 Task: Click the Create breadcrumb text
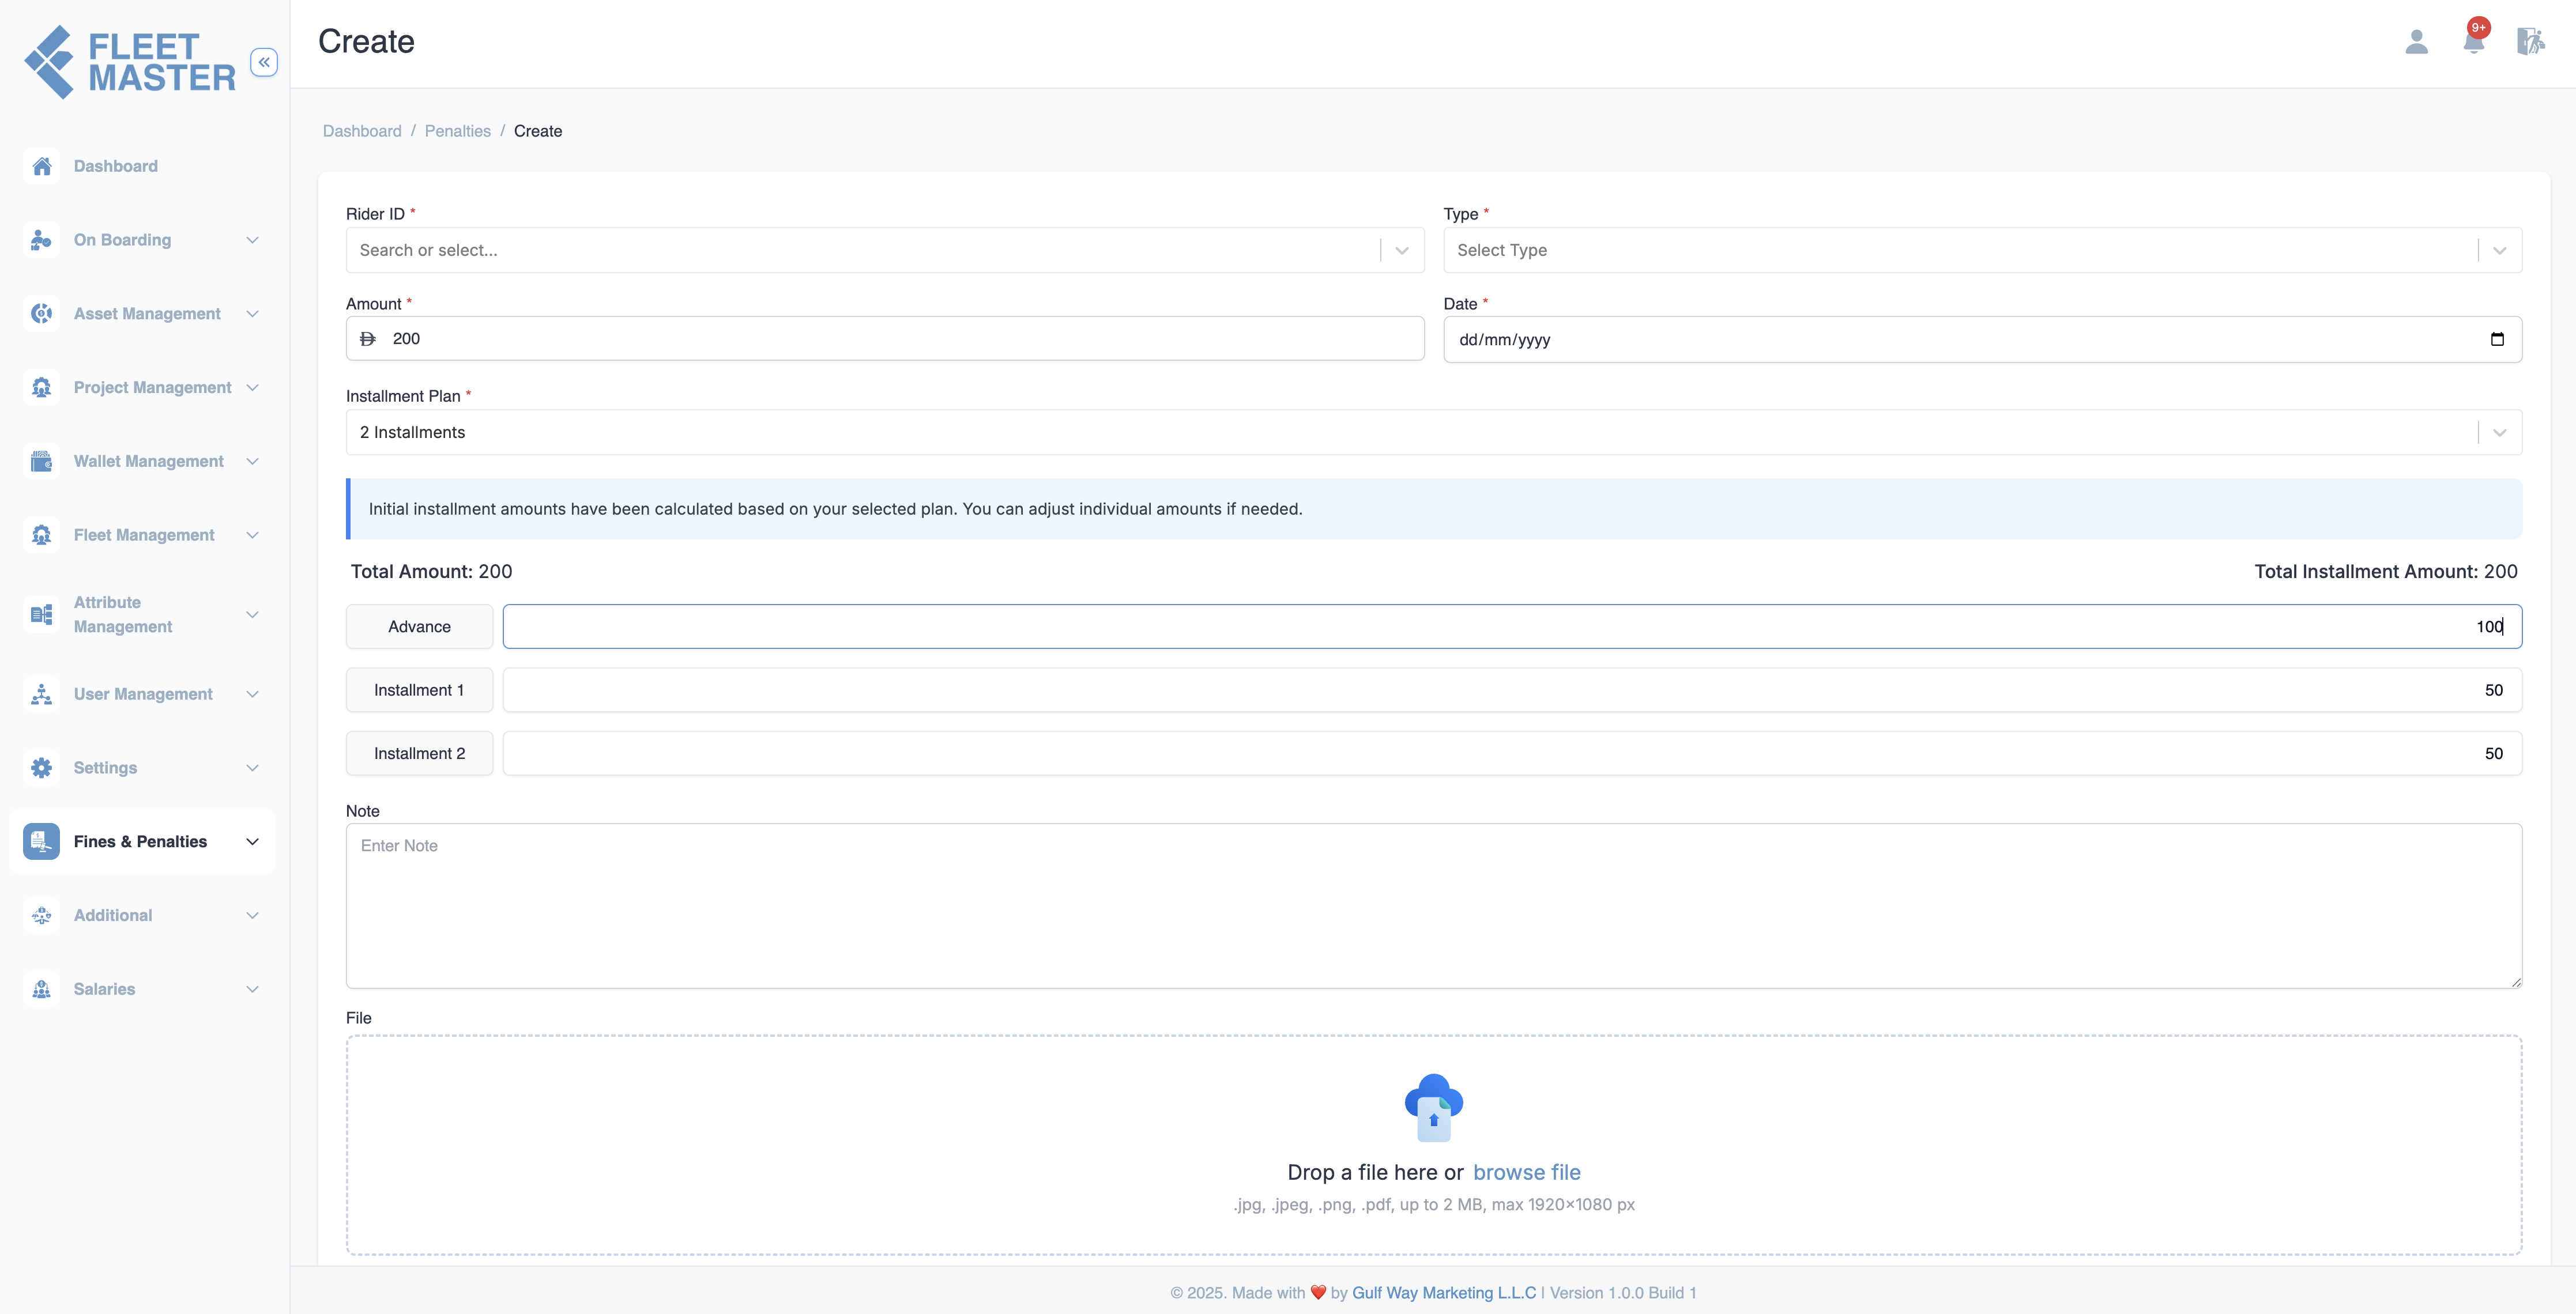(x=538, y=131)
